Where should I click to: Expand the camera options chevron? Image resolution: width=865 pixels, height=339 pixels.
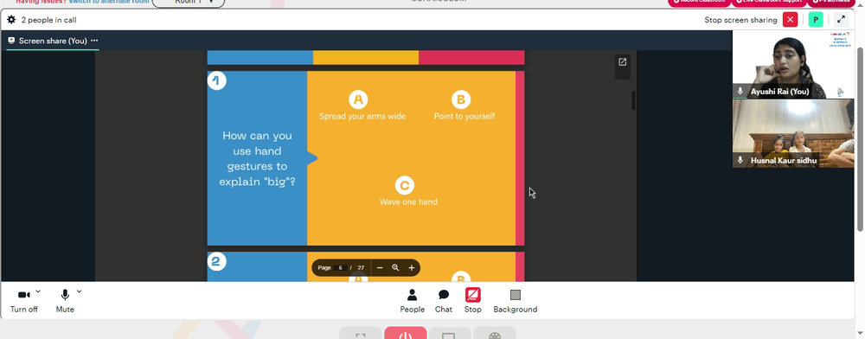click(37, 291)
